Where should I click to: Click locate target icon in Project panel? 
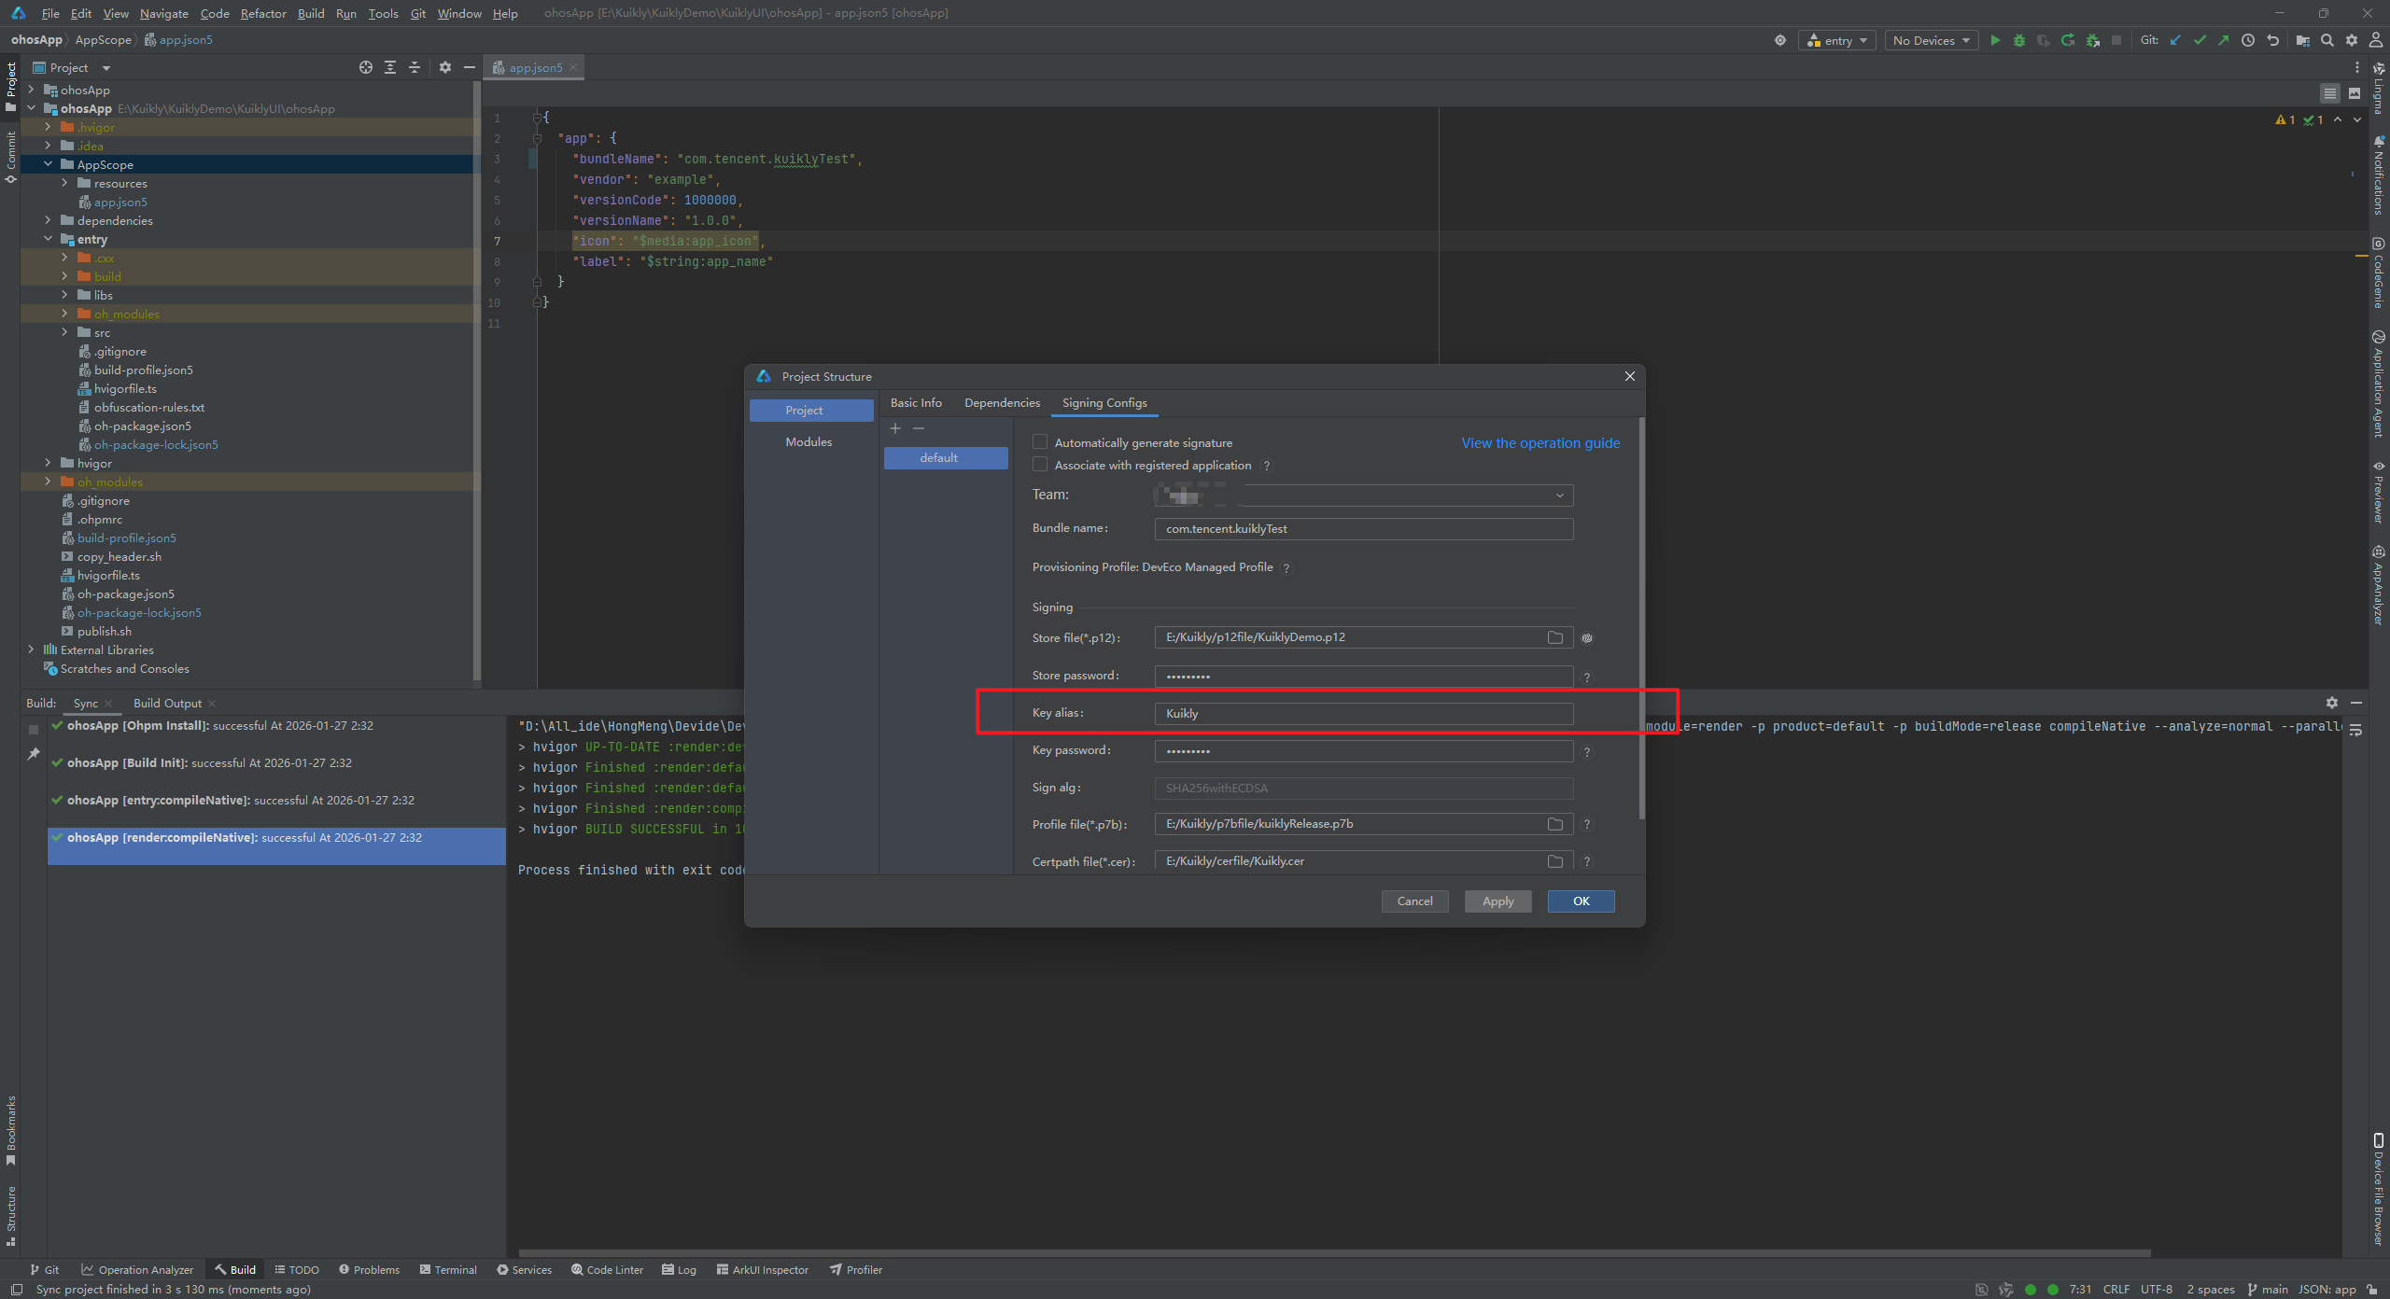pos(365,67)
